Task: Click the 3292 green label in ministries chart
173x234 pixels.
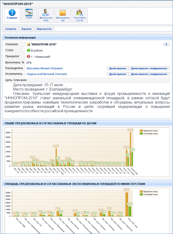Action: pos(61,211)
